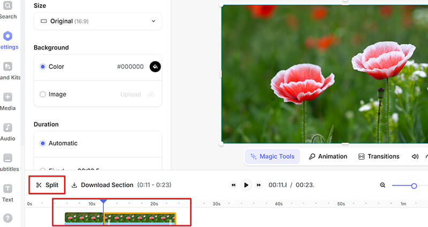
Task: Click Download Section button
Action: [102, 185]
